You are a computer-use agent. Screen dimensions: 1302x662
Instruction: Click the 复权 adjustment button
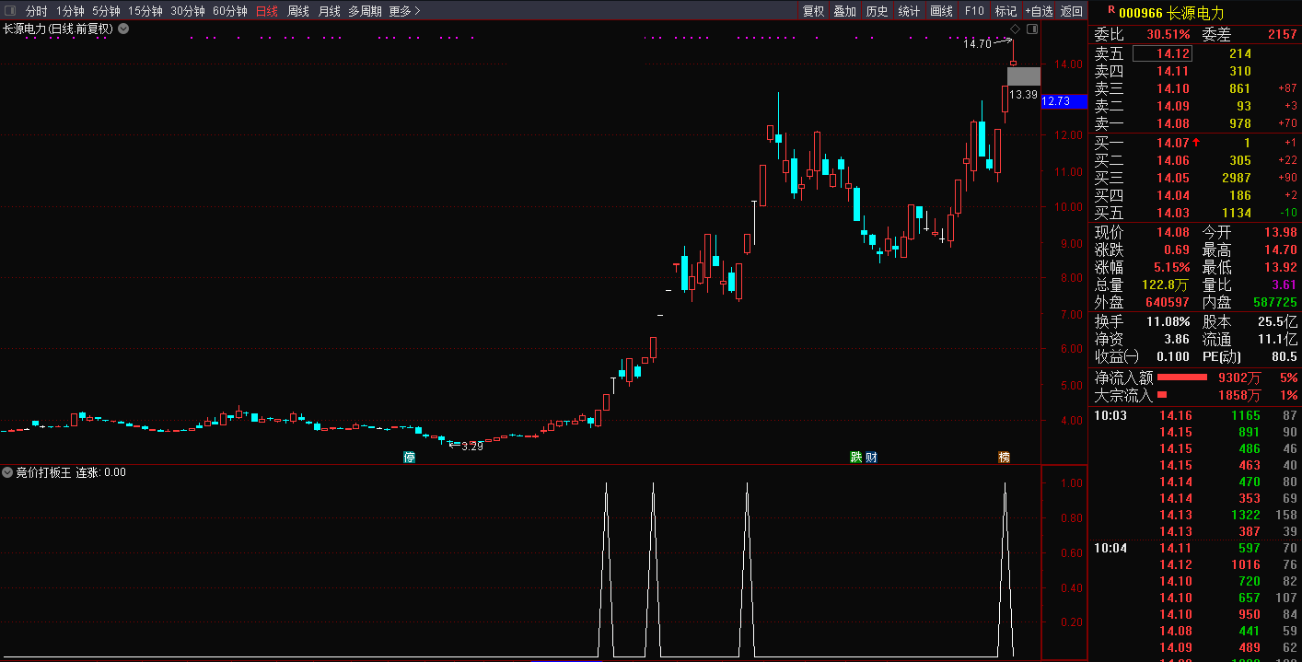click(x=813, y=11)
